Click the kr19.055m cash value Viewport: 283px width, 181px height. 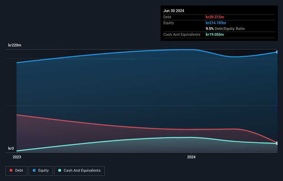point(215,34)
